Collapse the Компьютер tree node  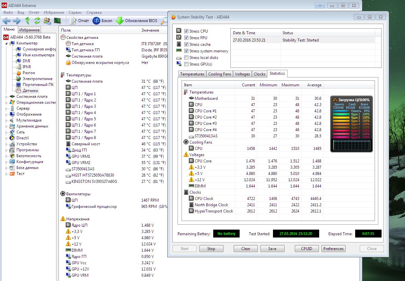coord(7,43)
